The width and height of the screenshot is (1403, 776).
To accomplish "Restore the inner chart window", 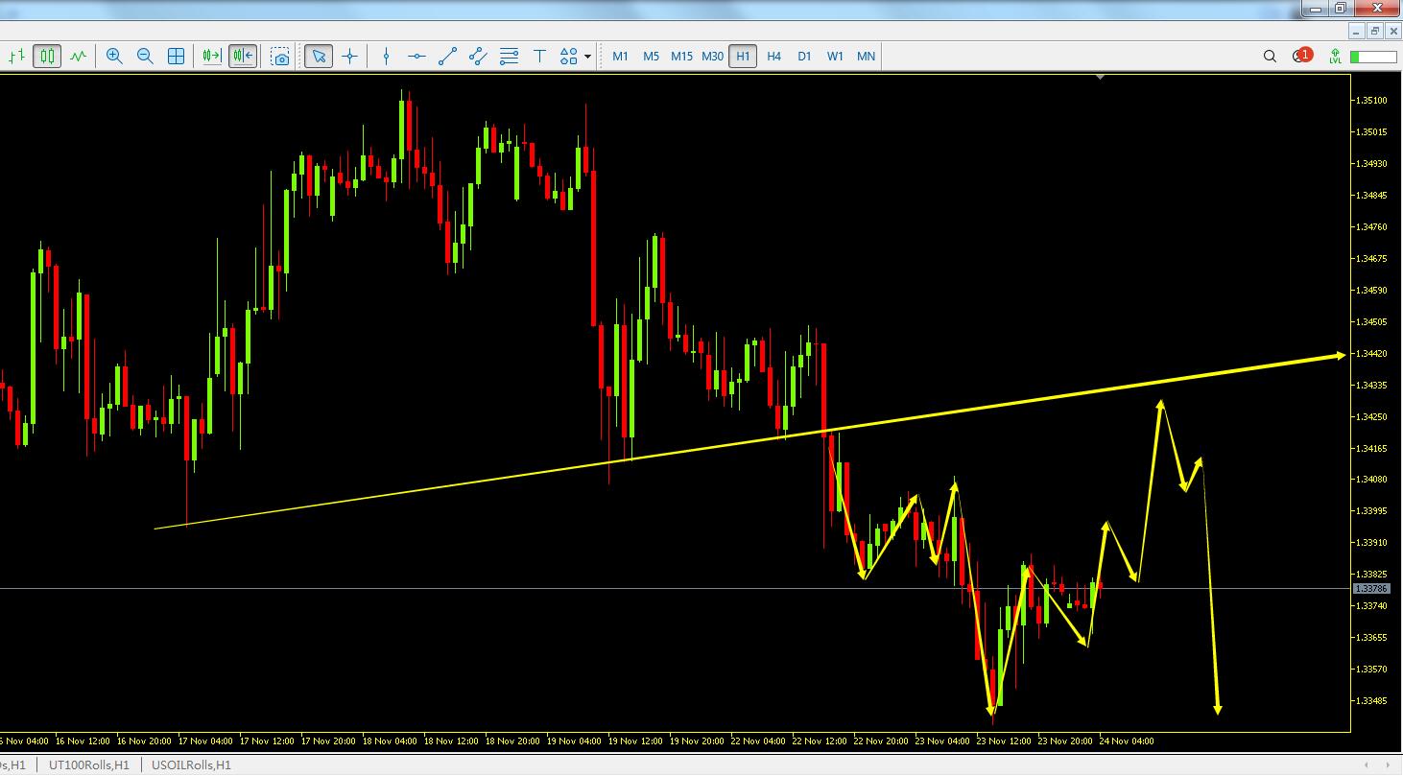I will click(x=1375, y=32).
